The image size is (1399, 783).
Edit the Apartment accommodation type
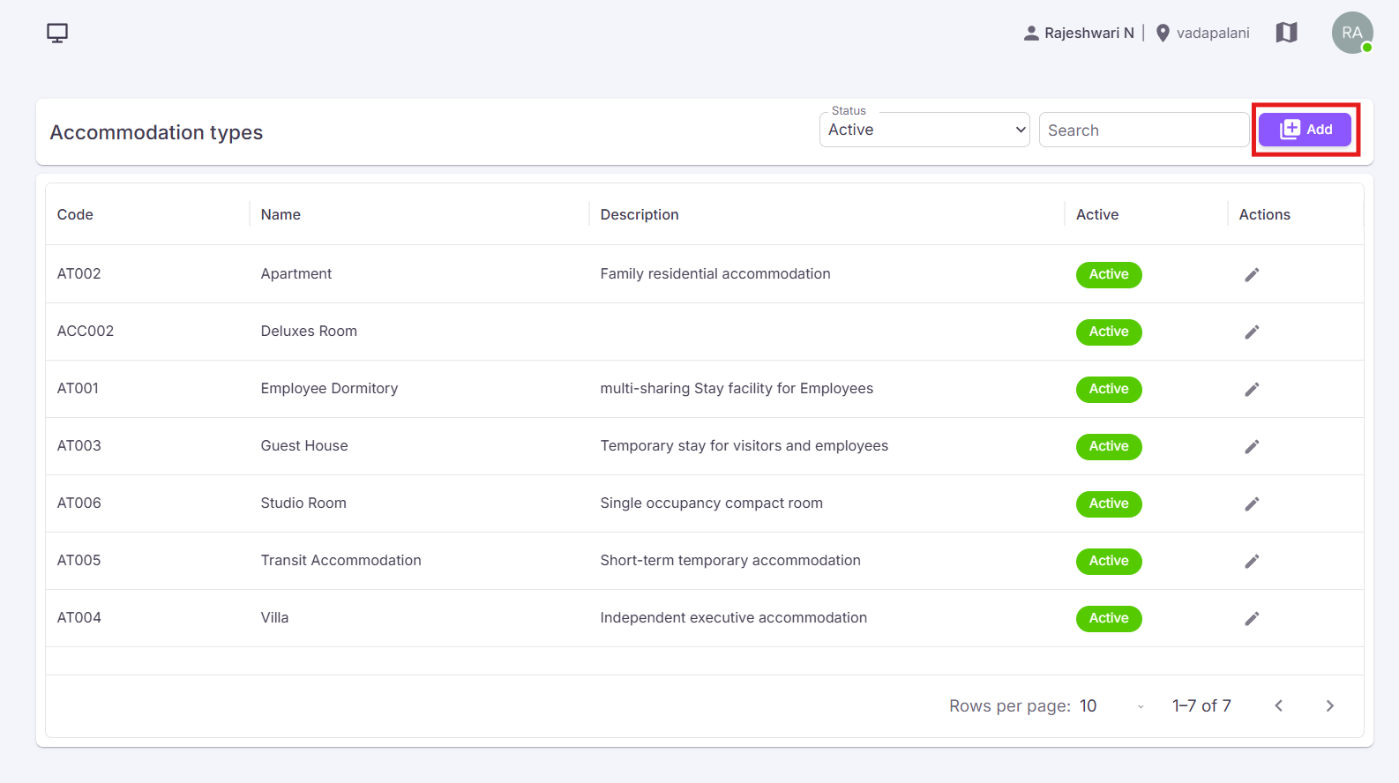pyautogui.click(x=1252, y=274)
